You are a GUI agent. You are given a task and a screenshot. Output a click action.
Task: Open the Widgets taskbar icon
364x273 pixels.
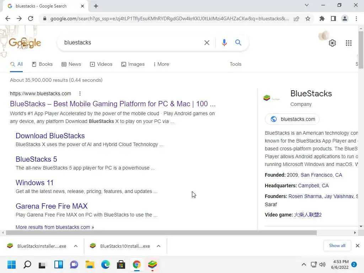click(x=59, y=264)
